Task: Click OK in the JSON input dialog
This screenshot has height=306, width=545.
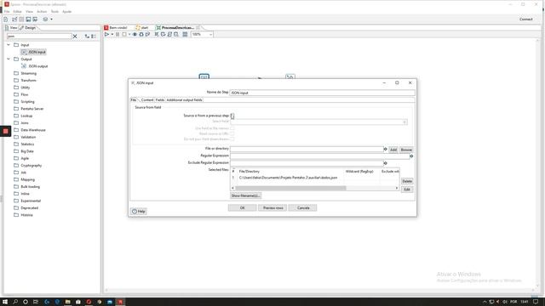Action: point(242,207)
